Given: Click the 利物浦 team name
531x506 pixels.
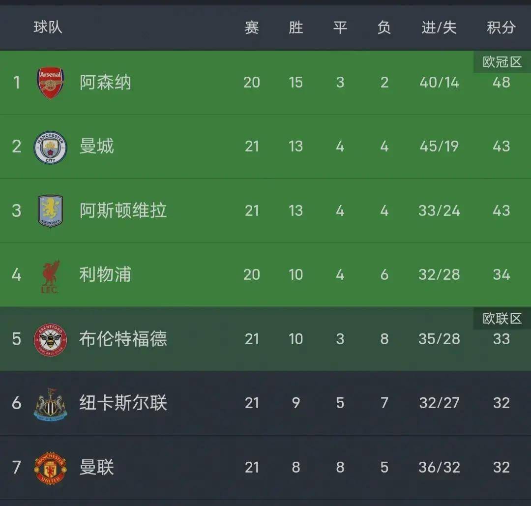Looking at the screenshot, I should pos(105,275).
